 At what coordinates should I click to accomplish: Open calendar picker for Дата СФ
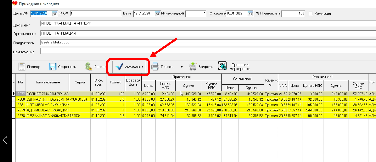(54, 14)
